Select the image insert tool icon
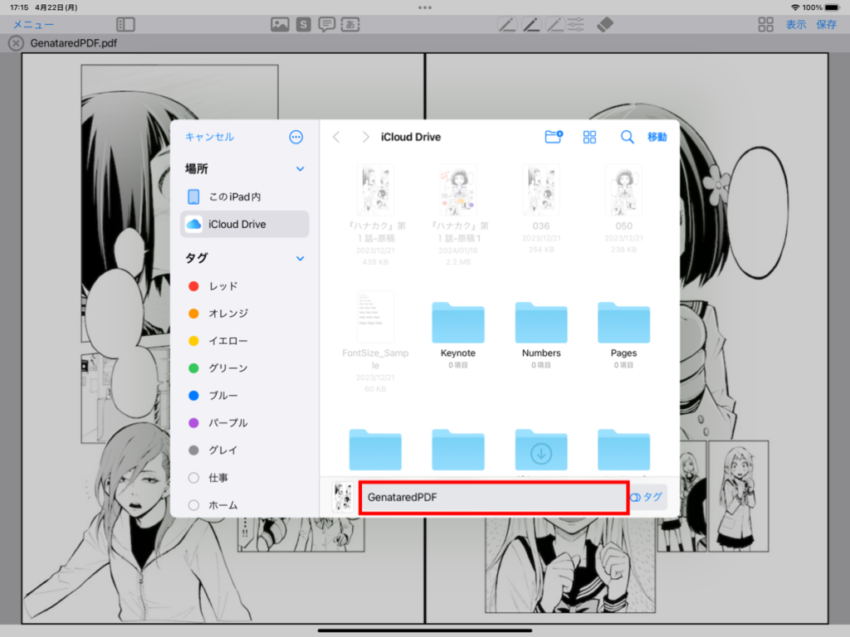Image resolution: width=850 pixels, height=637 pixels. 280,24
